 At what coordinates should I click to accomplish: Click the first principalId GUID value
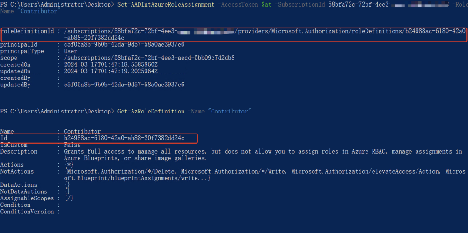tap(124, 45)
